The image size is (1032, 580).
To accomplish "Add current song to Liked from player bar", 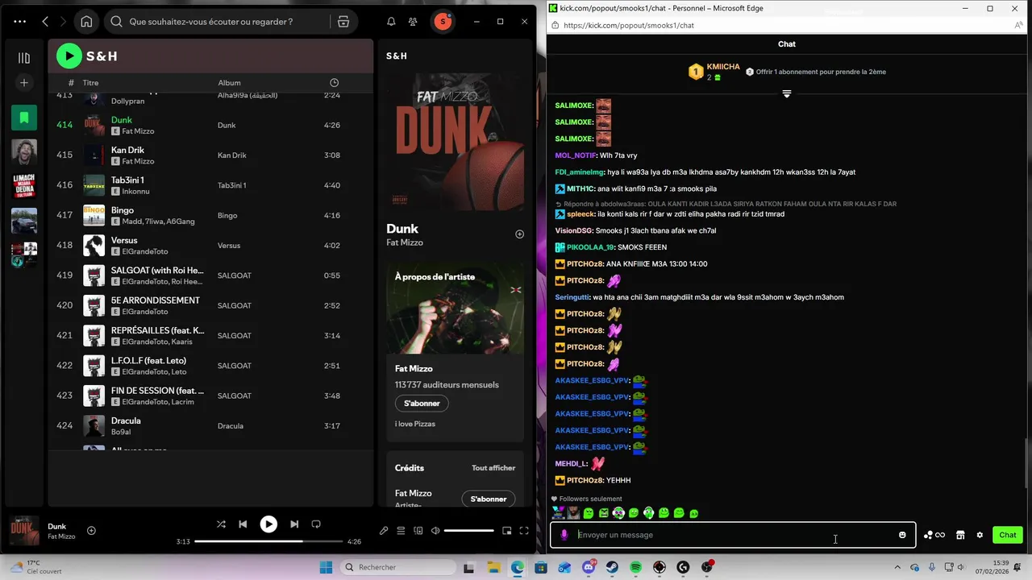I will pos(91,530).
